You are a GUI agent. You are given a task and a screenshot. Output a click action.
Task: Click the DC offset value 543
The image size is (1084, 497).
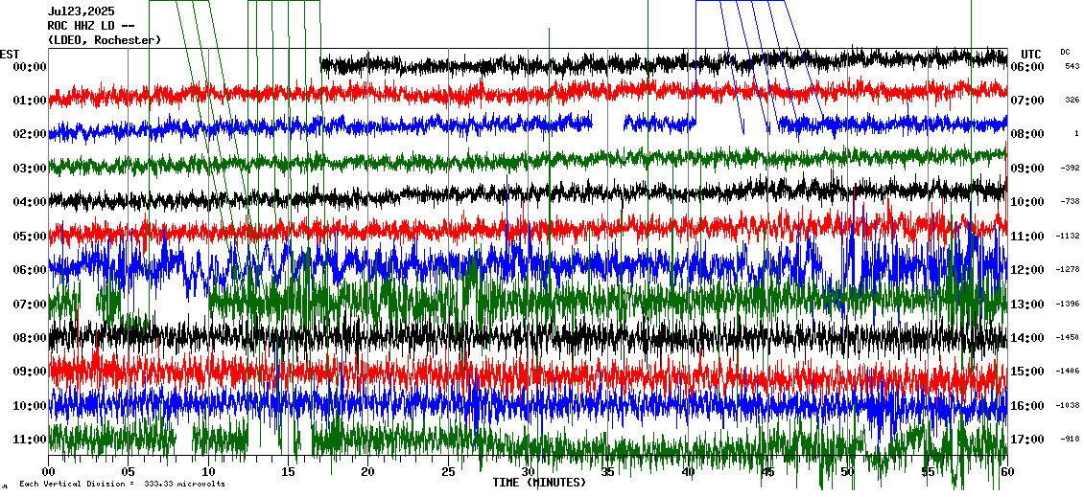coord(1072,67)
